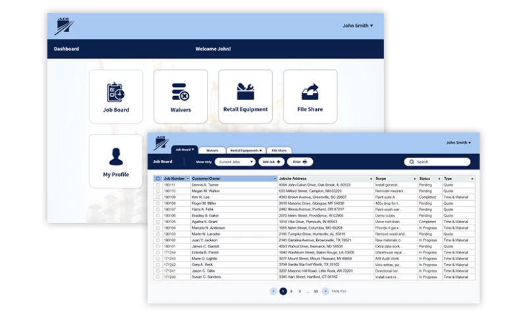Viewport: 527px width, 316px height.
Task: Click the ACG logo in Dashboard window
Action: coord(64,26)
